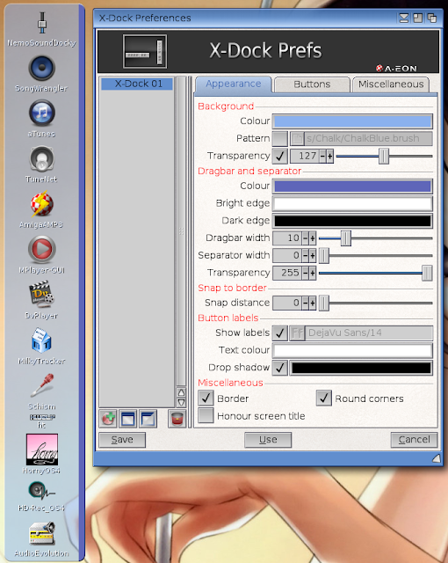Enable Honour screen title checkbox
The width and height of the screenshot is (448, 563).
[x=206, y=415]
